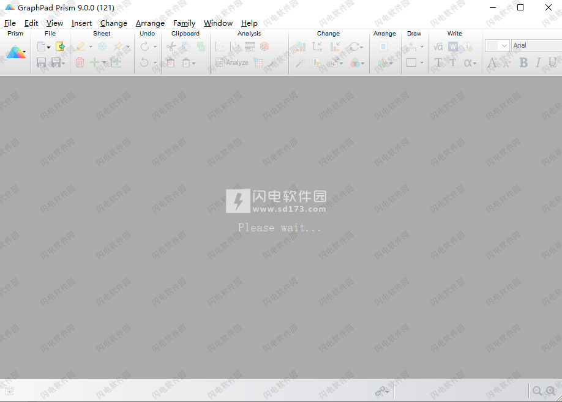Open the Family menu

pyautogui.click(x=184, y=23)
